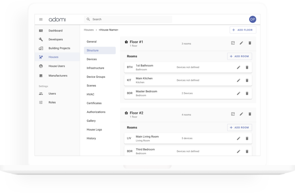View the House Logs tab
The image size is (295, 193).
(x=100, y=130)
